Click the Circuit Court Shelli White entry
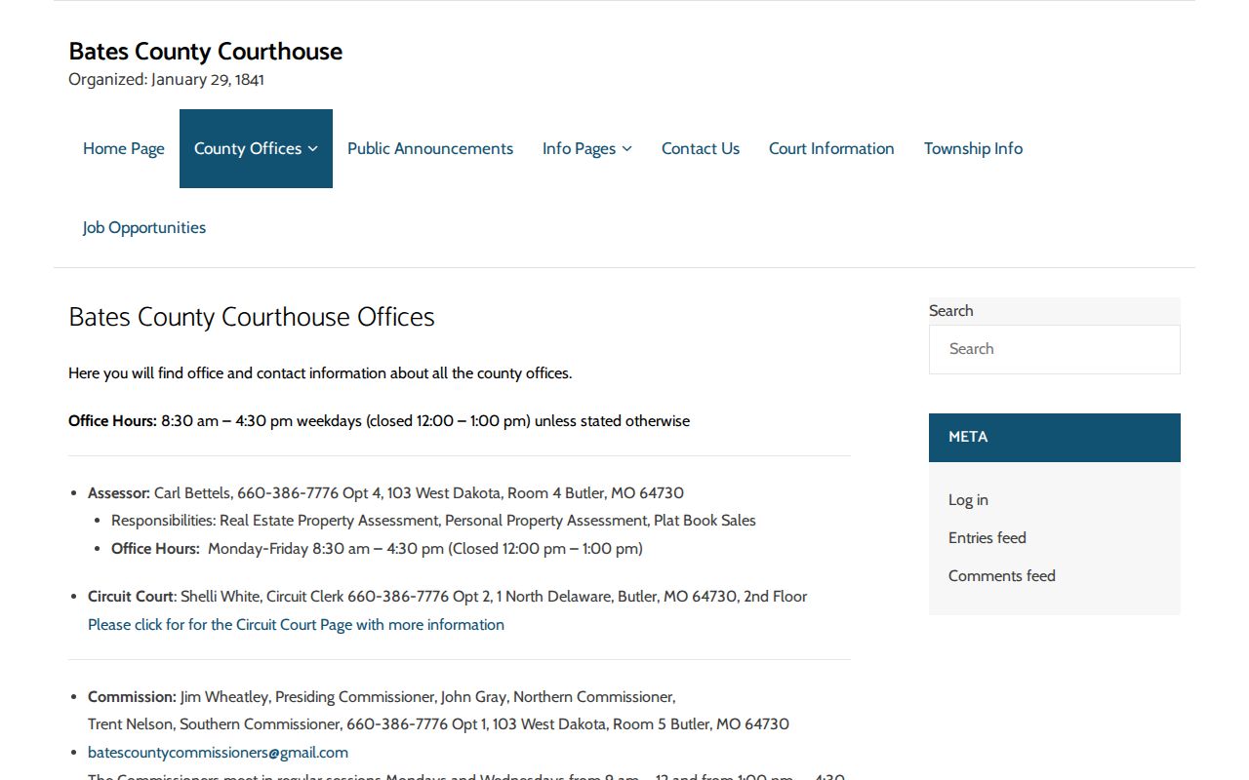 pos(448,597)
